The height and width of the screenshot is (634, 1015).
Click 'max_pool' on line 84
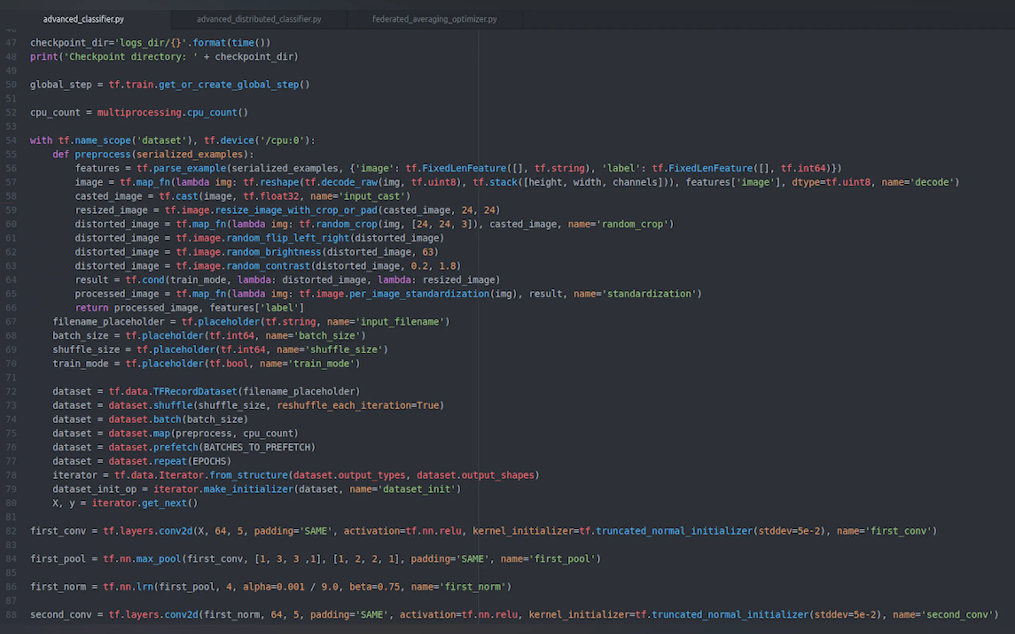159,559
